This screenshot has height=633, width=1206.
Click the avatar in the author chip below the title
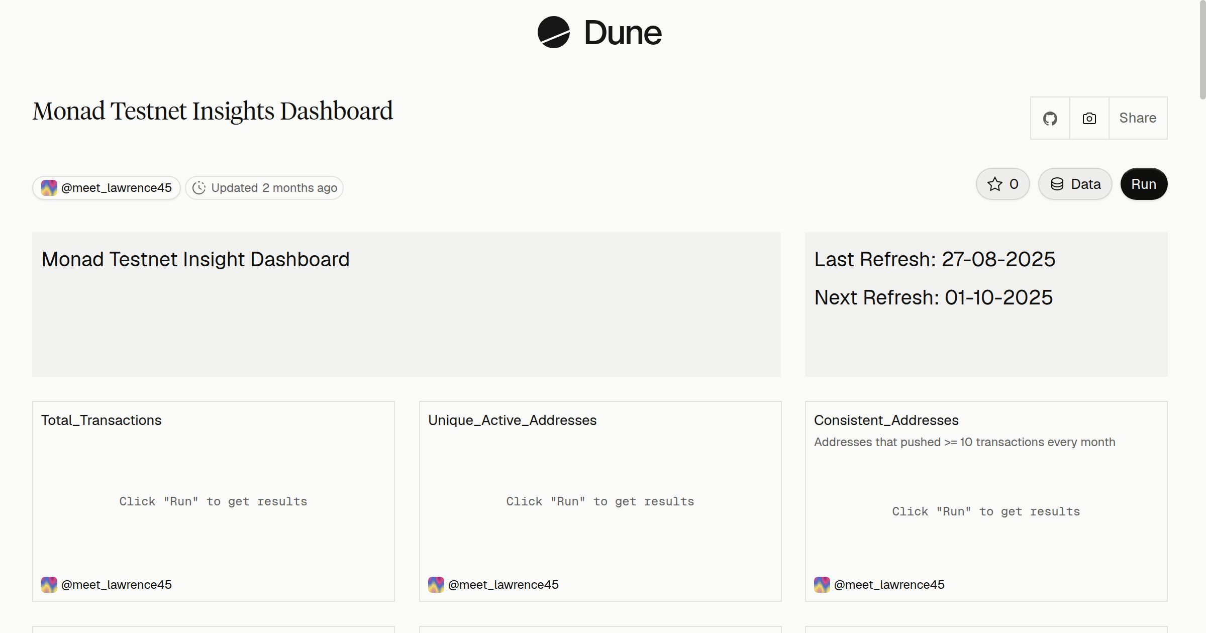[x=49, y=188]
